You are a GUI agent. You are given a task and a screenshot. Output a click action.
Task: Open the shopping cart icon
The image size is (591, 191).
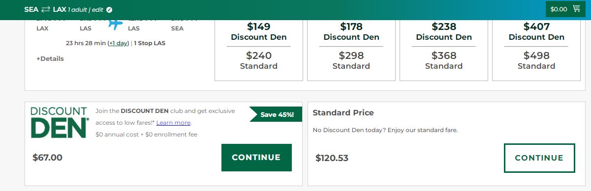[576, 9]
